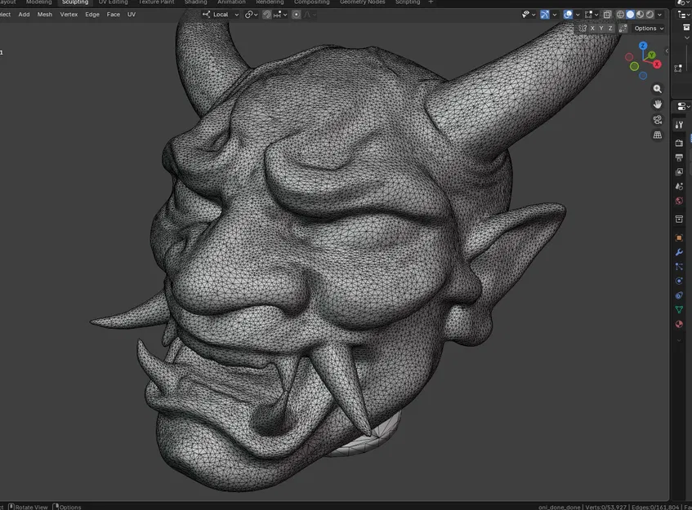Select Wireframe viewport shading mode
The height and width of the screenshot is (510, 692).
tap(620, 14)
